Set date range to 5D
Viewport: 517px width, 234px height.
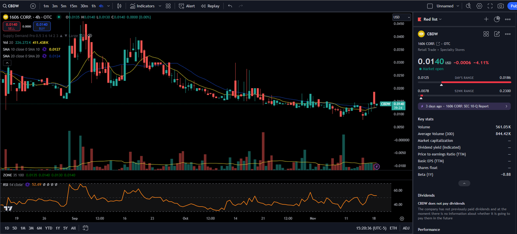[x=15, y=228]
